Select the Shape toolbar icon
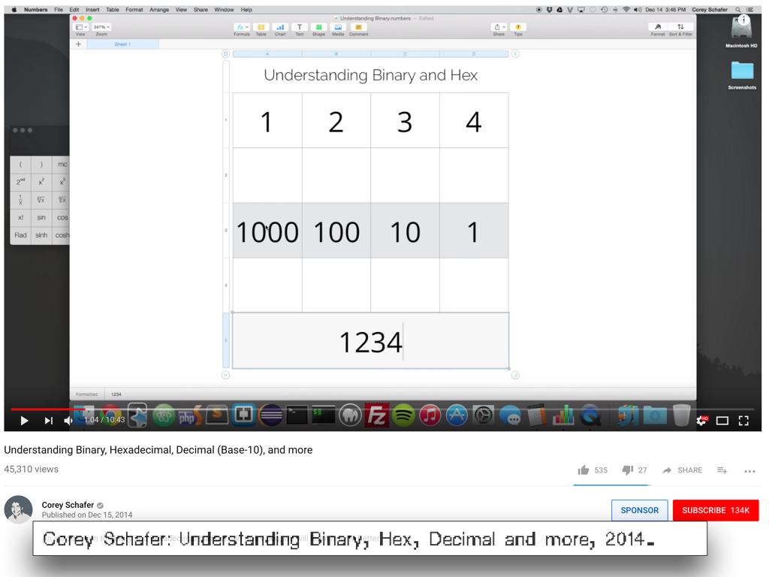The height and width of the screenshot is (577, 769). 318,28
